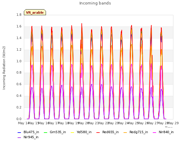
Task: Click the magenta Nir840_in legend color marker
Action: (x=155, y=132)
